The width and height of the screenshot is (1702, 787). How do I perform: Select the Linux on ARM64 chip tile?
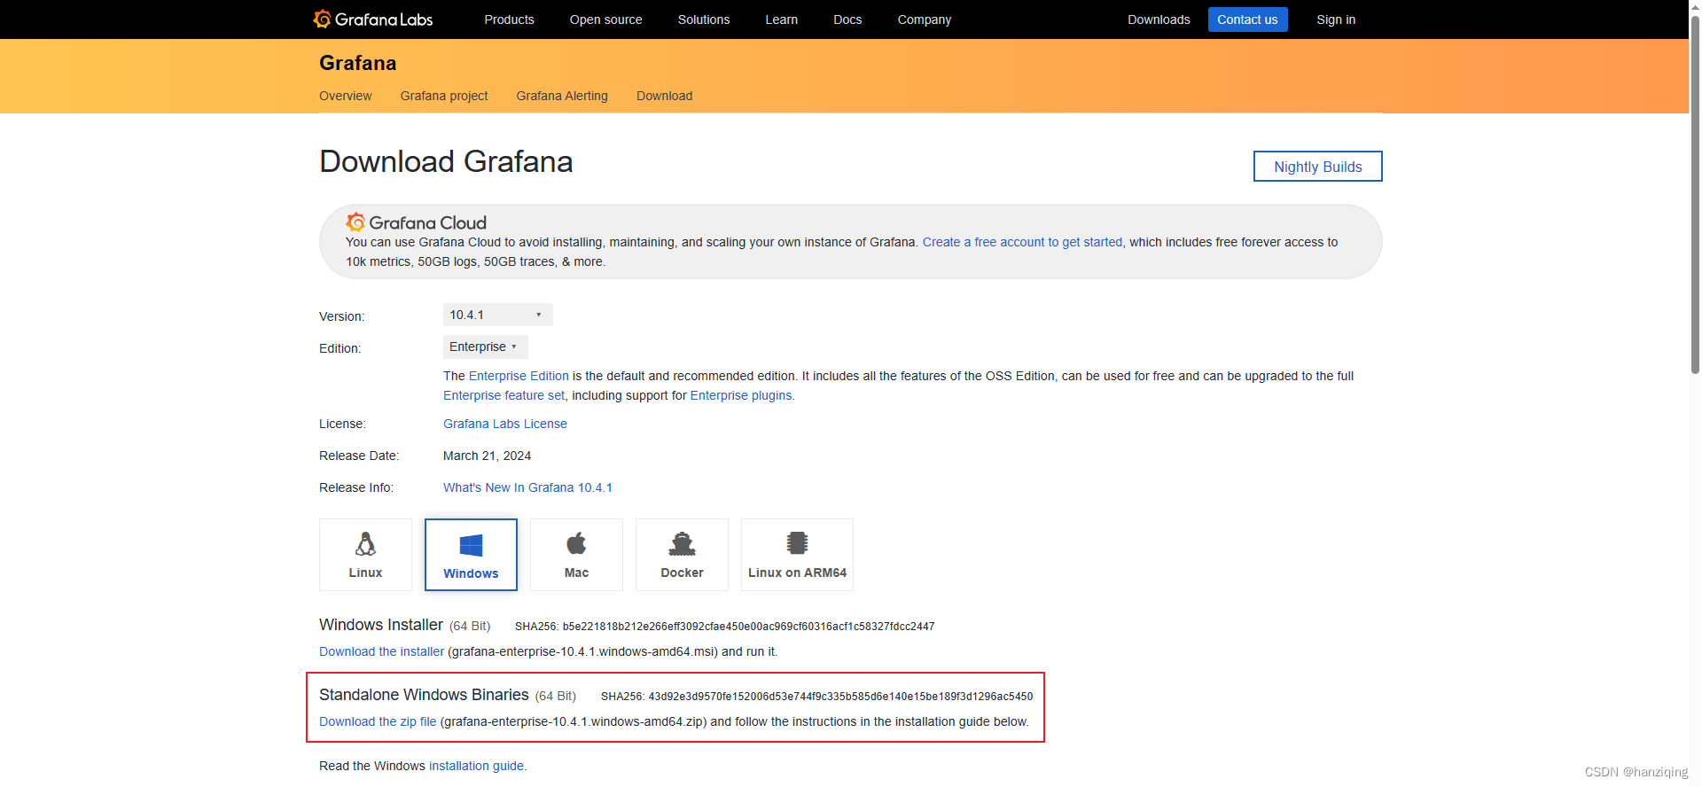coord(797,555)
